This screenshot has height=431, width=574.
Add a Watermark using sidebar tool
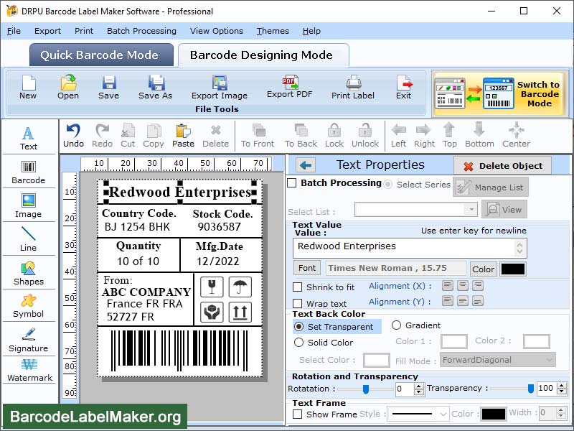click(x=29, y=371)
